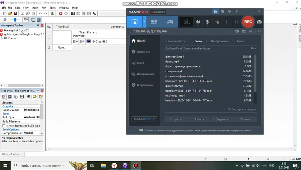This screenshot has width=301, height=170.
Task: Toggle show comments grid button in storyboard toolbar
Action: point(38,20)
